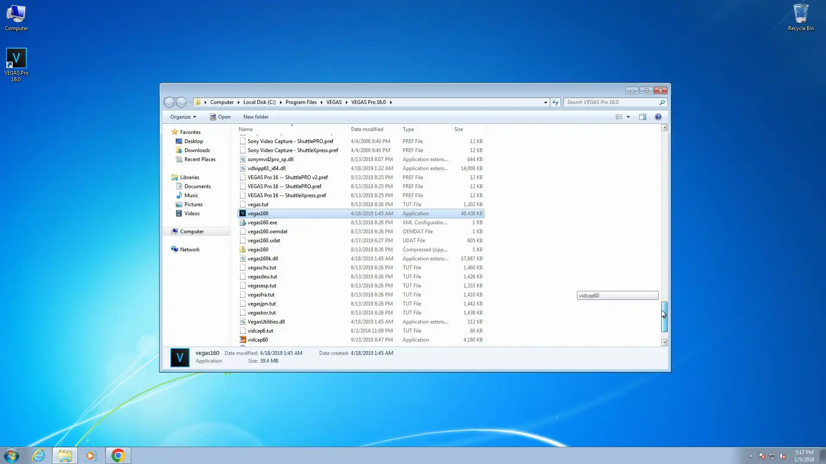Open the Organize menu
The height and width of the screenshot is (464, 826).
[x=183, y=117]
